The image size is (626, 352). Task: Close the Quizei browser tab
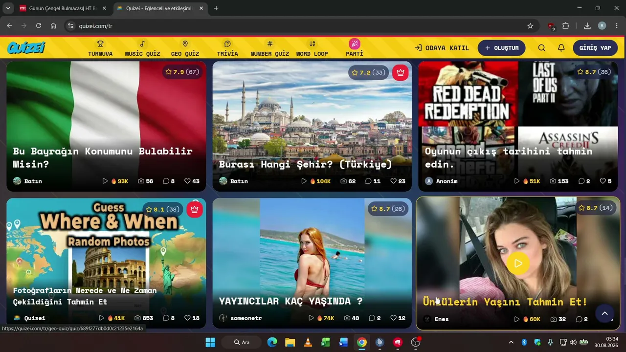click(201, 8)
